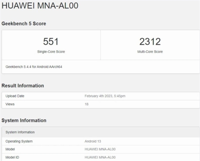Click the Operating System row label
The height and width of the screenshot is (161, 200).
point(19,141)
